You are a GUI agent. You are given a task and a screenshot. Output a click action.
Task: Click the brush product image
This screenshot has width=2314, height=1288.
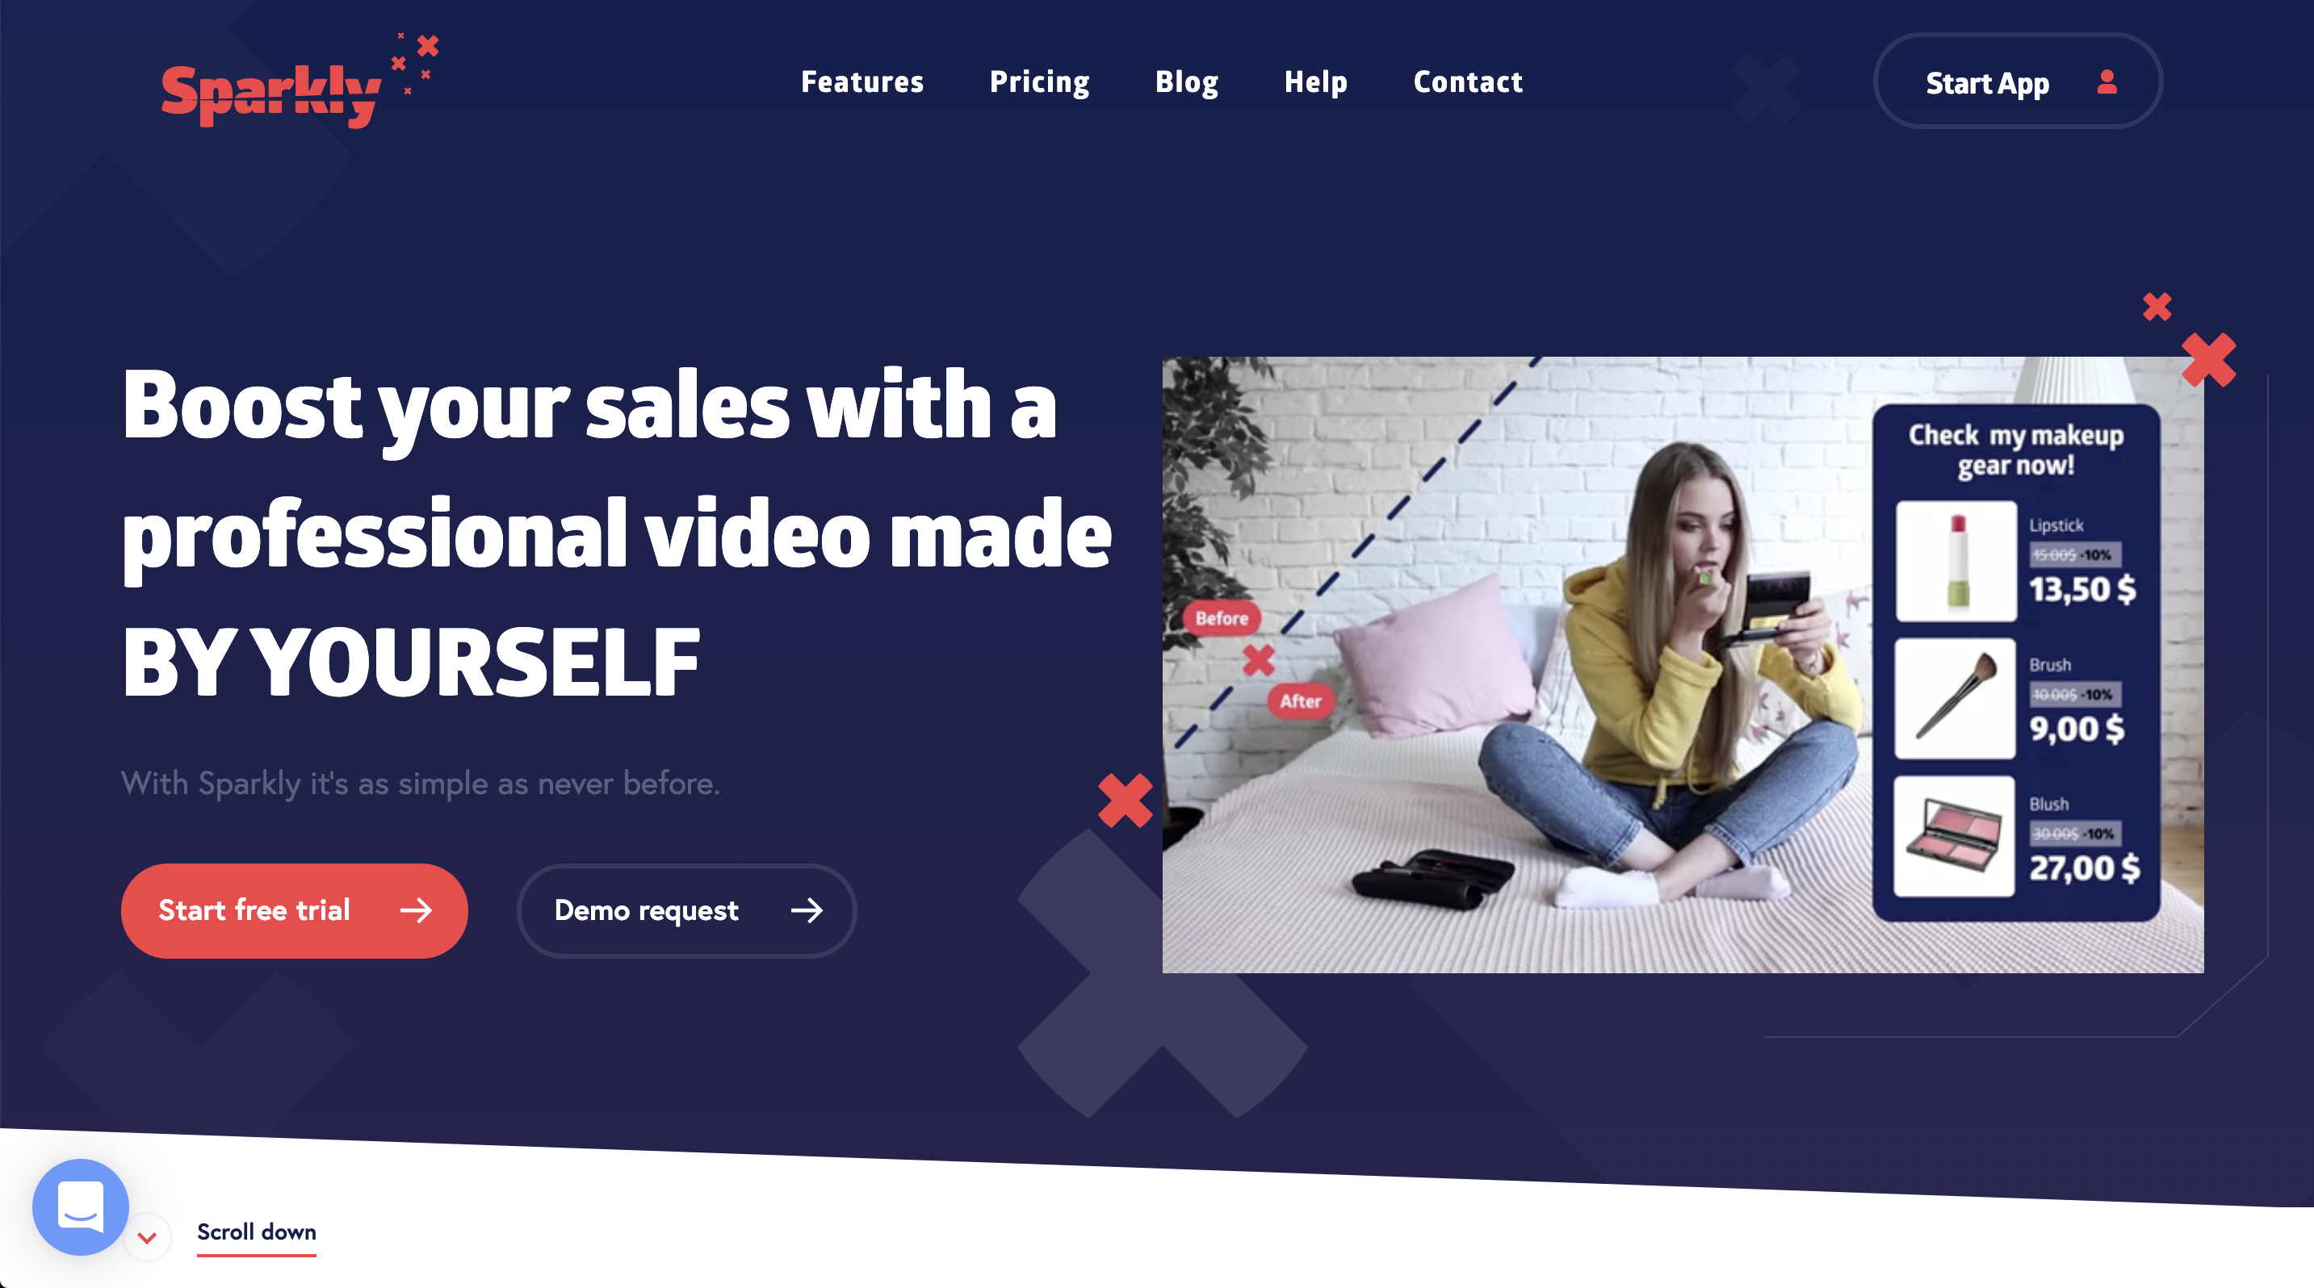coord(1956,698)
